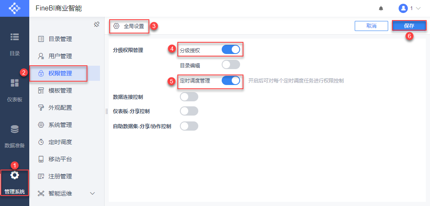Open the 目录 section in the left navigation

15,44
